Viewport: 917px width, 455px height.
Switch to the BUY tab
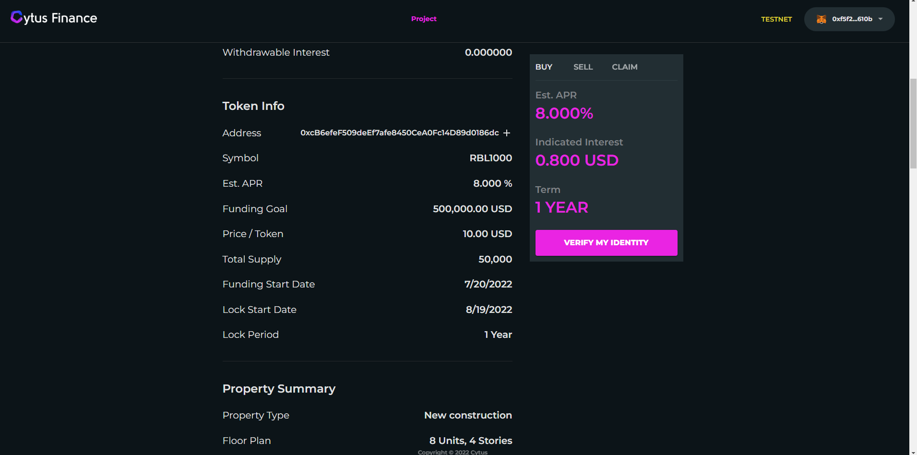pyautogui.click(x=544, y=67)
